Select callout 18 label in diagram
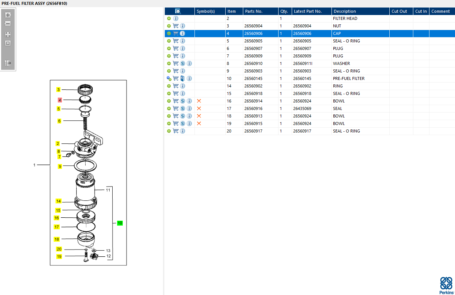Viewport: 455px width, 295px height. tap(57, 239)
